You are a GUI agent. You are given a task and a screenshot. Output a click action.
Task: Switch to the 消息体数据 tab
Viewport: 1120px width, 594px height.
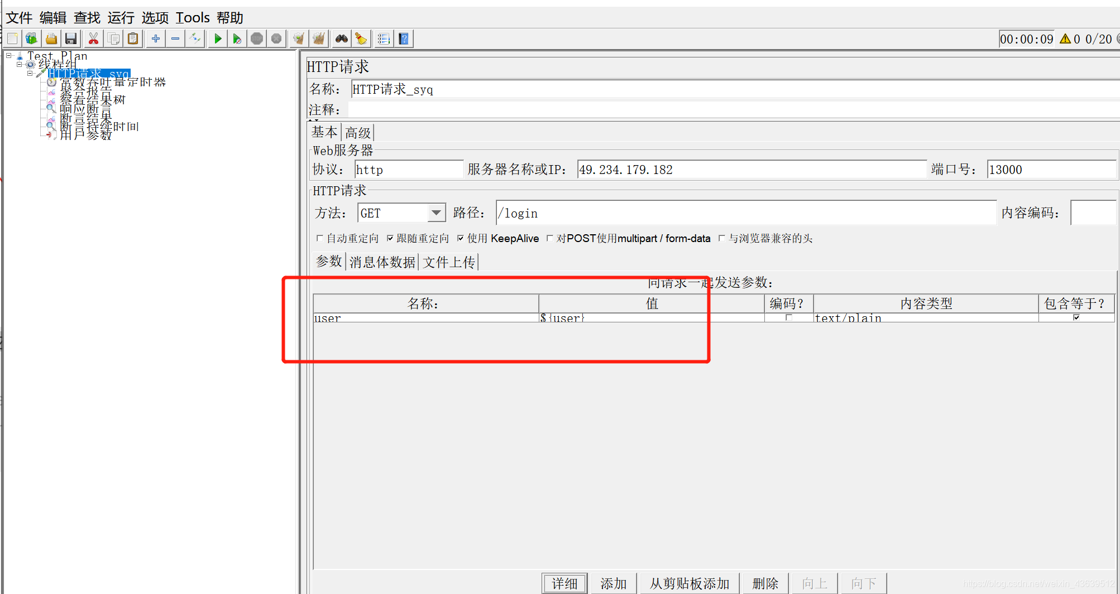click(x=382, y=262)
